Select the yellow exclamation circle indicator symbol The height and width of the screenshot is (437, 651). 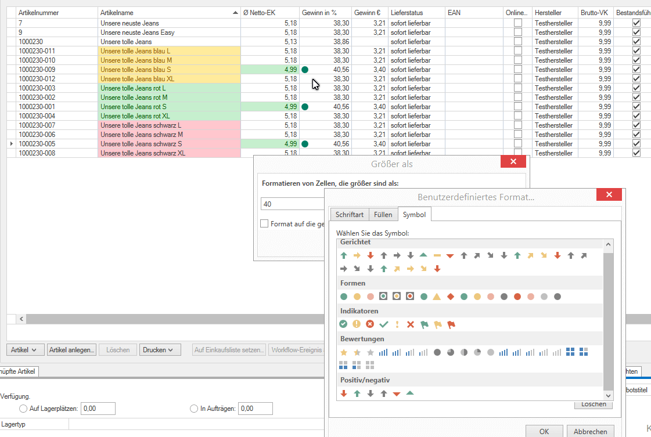click(x=357, y=324)
